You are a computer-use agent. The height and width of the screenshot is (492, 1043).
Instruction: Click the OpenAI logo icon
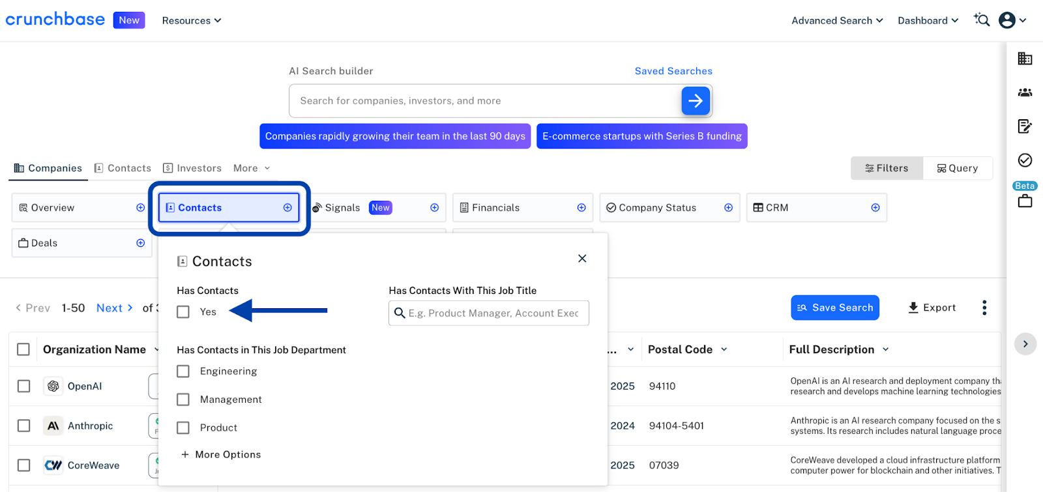(53, 386)
